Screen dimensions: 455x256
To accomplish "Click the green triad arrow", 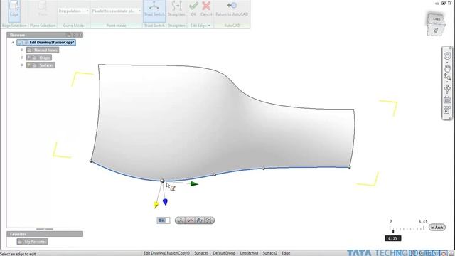I will point(194,183).
